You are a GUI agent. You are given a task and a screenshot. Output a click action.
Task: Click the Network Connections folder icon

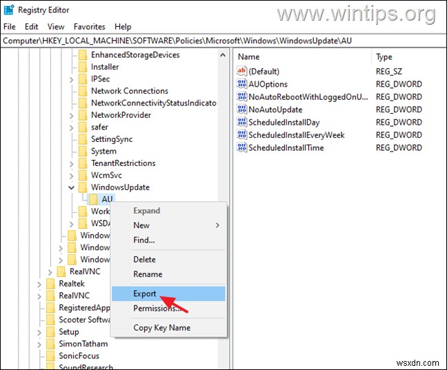click(83, 91)
